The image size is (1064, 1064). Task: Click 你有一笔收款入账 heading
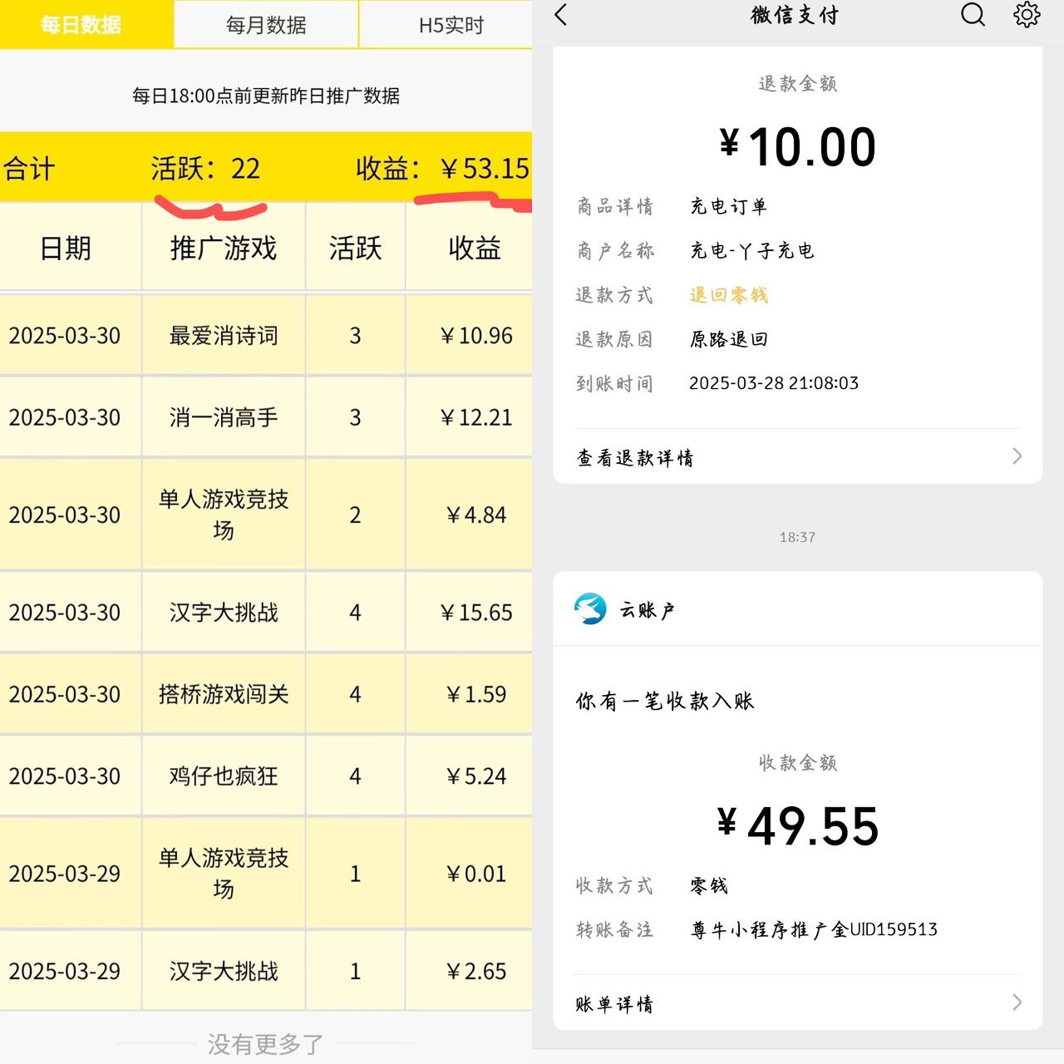(x=664, y=701)
